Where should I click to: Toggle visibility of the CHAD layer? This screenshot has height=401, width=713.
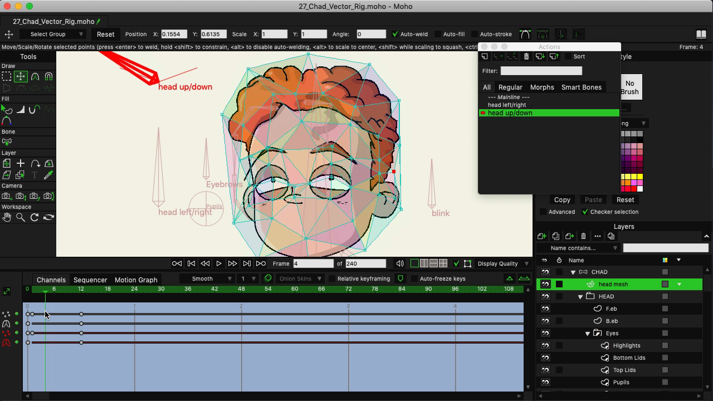tap(544, 272)
